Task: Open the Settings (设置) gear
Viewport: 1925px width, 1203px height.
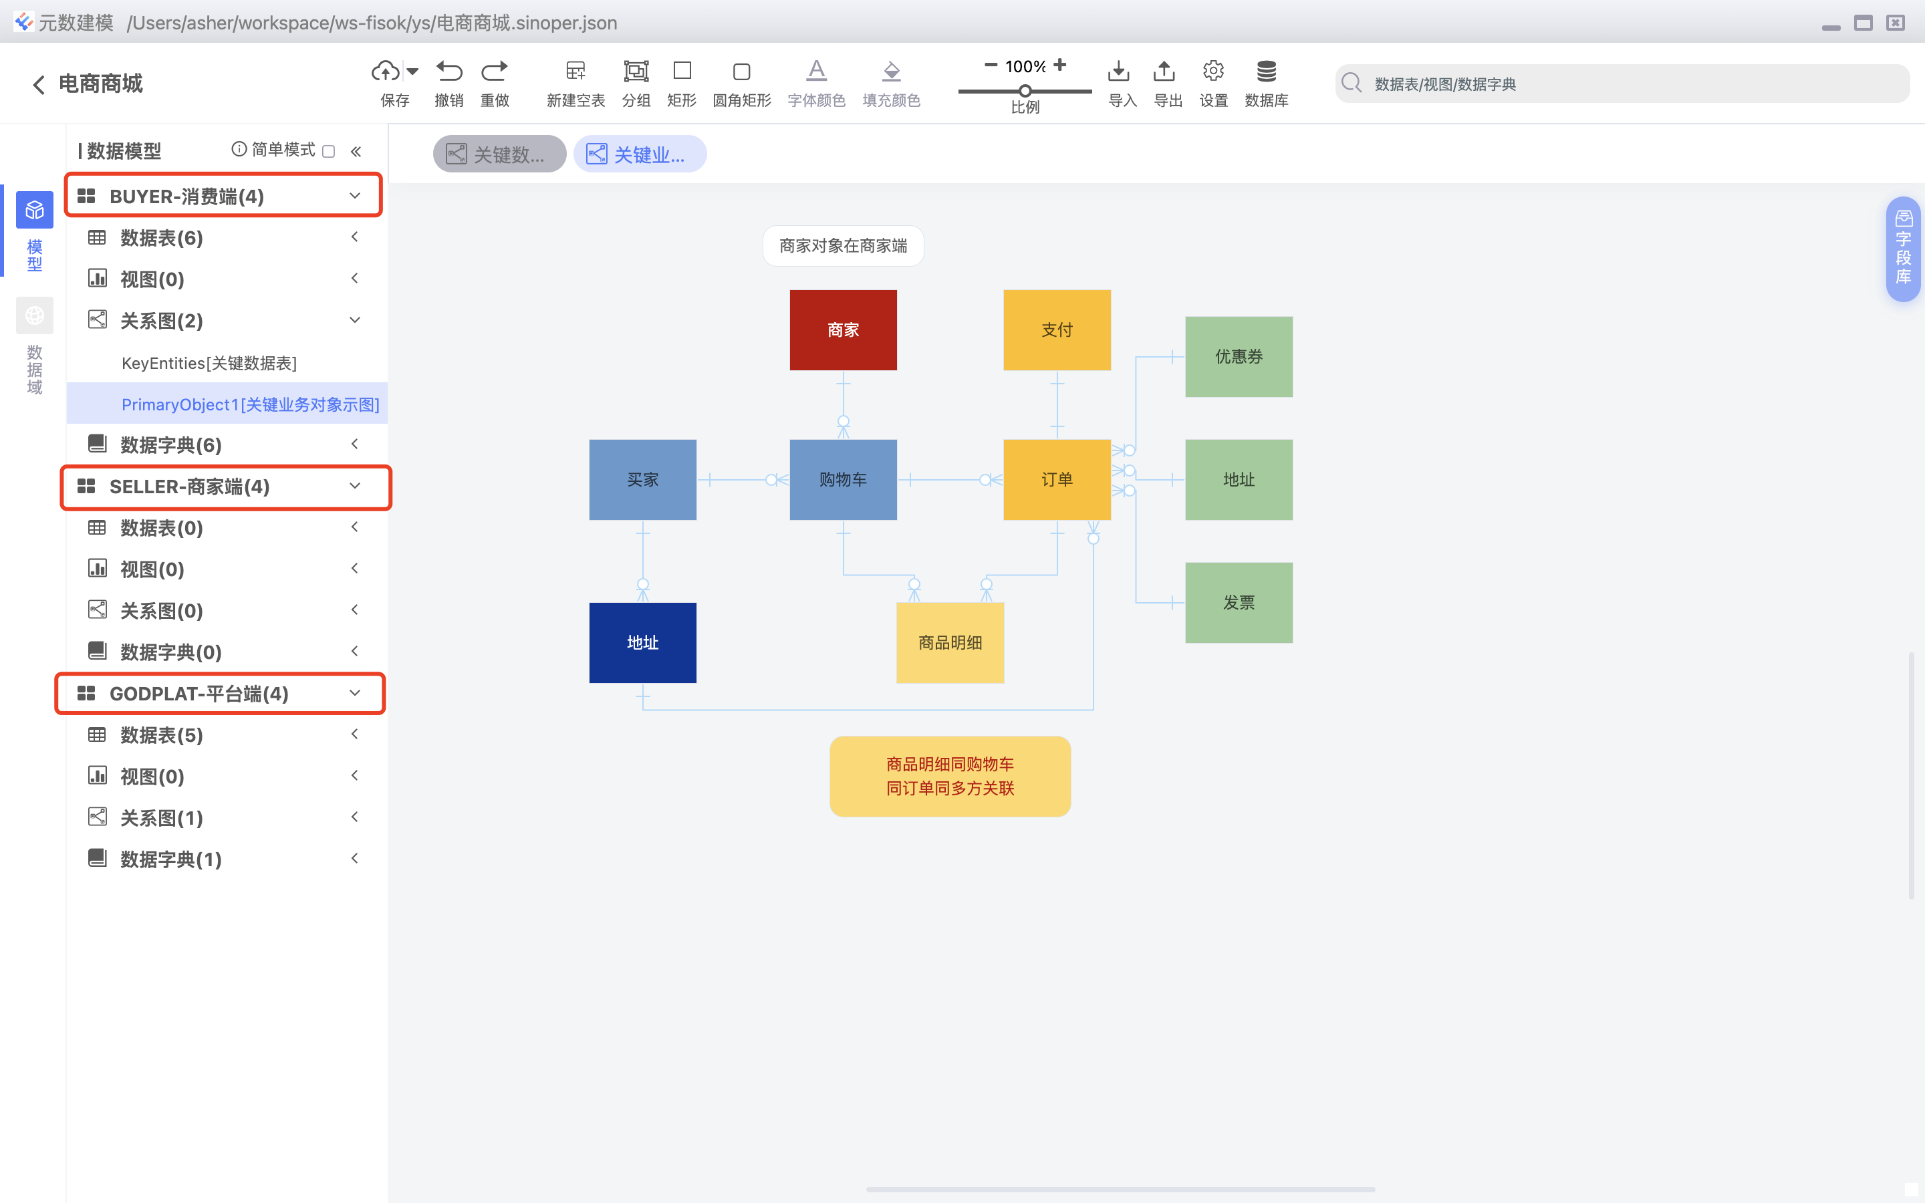Action: click(x=1213, y=72)
